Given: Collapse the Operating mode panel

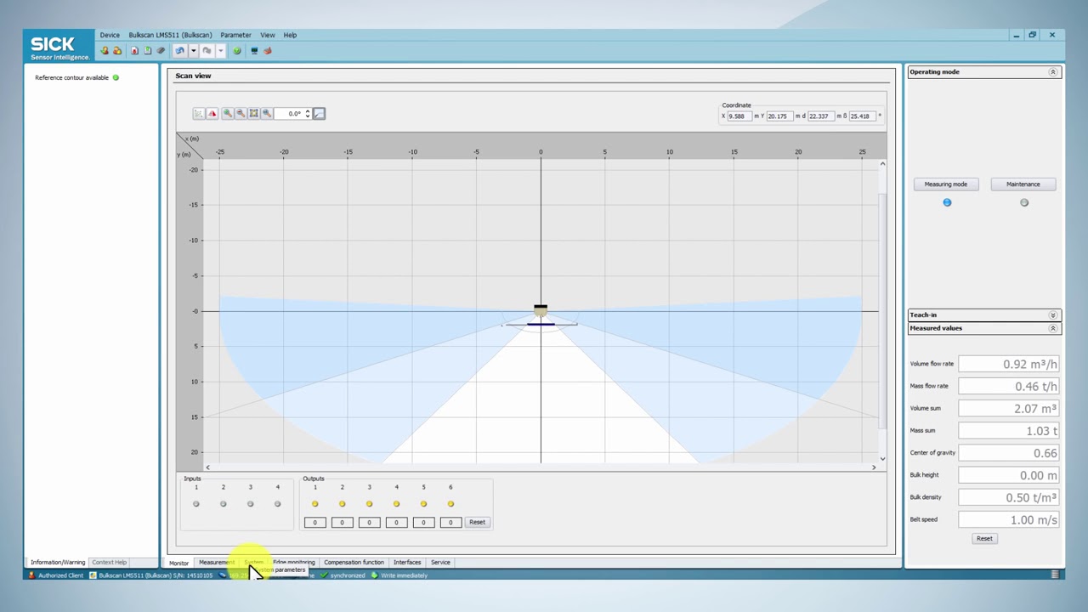Looking at the screenshot, I should coord(1053,72).
